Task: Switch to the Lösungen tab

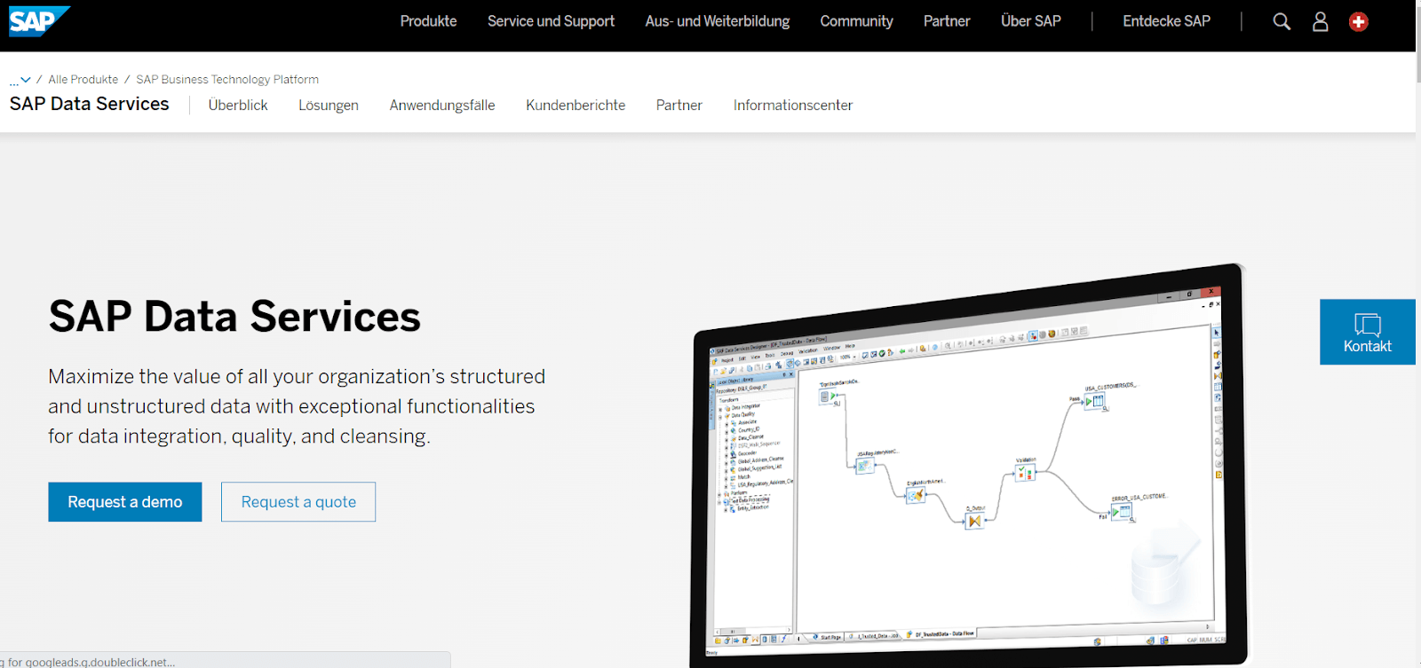Action: (329, 106)
